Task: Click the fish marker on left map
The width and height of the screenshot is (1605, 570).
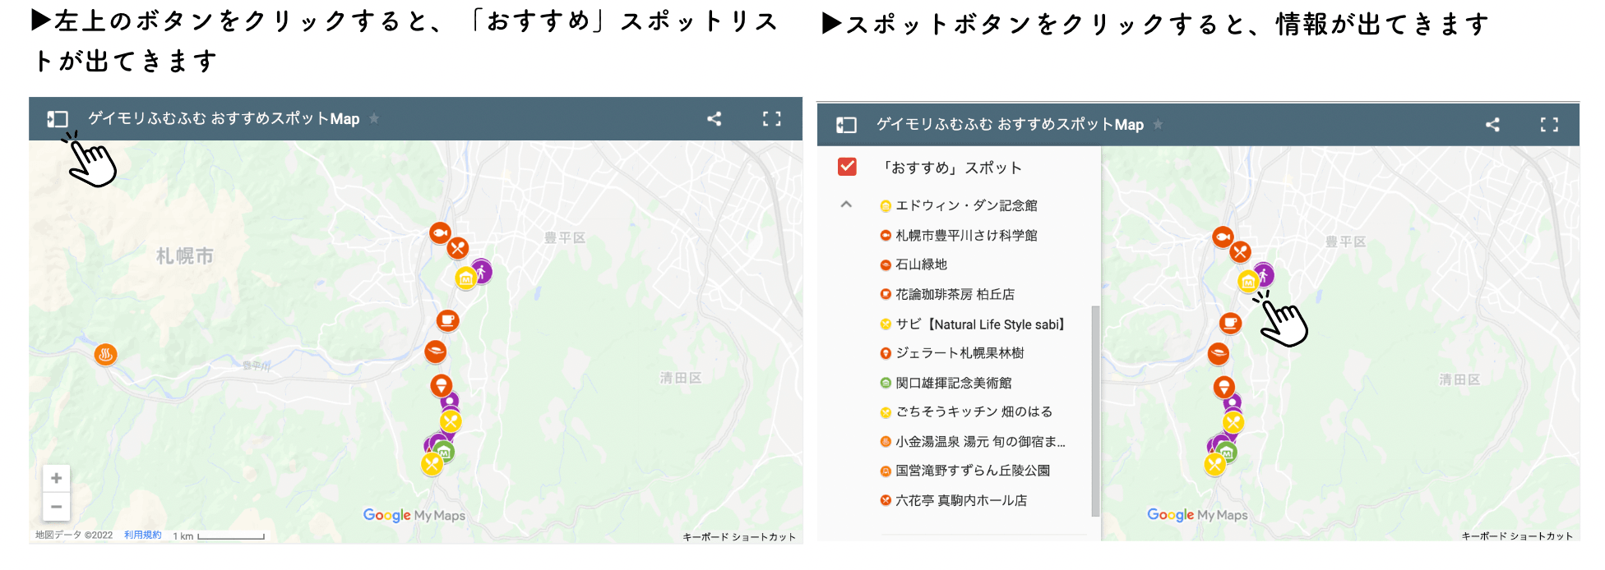Action: click(x=440, y=233)
